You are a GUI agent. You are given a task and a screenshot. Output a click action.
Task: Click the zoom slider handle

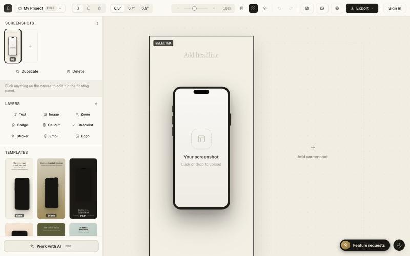(x=194, y=8)
